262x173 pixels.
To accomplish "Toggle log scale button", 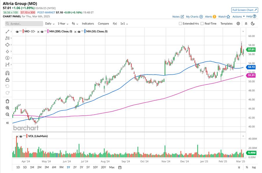I will pyautogui.click(x=254, y=167).
